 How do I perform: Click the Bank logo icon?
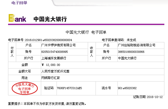pos(17,18)
